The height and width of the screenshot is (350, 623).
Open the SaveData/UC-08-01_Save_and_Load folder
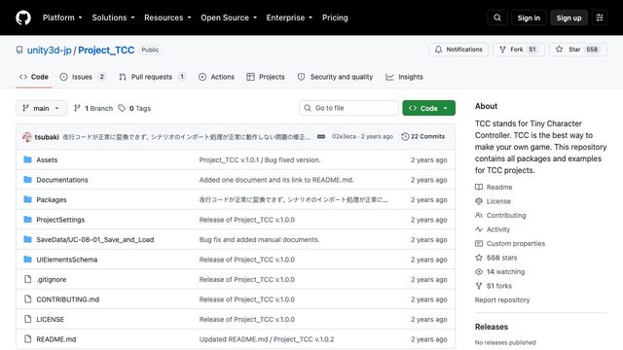pyautogui.click(x=95, y=239)
